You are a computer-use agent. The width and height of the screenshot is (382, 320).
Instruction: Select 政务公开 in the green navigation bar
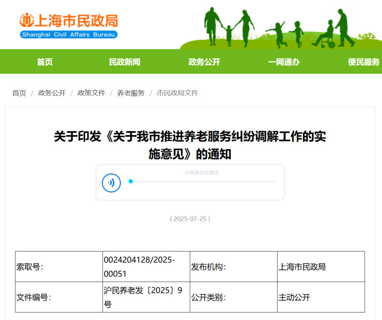coord(204,62)
